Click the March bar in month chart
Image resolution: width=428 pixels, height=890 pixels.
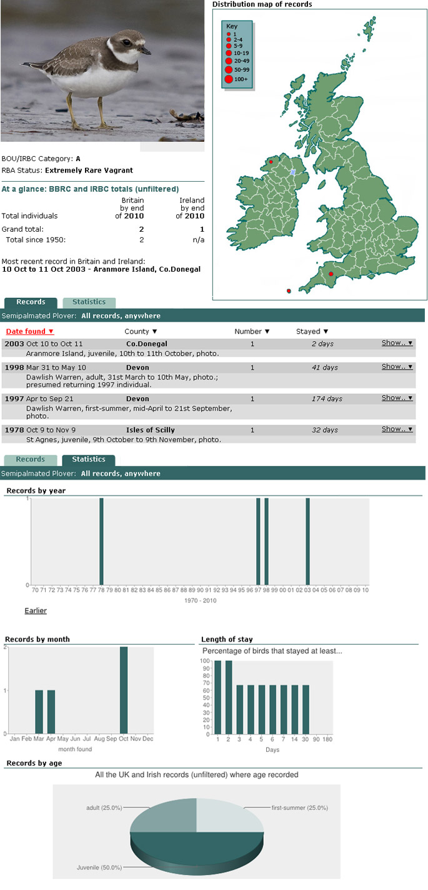(x=39, y=712)
